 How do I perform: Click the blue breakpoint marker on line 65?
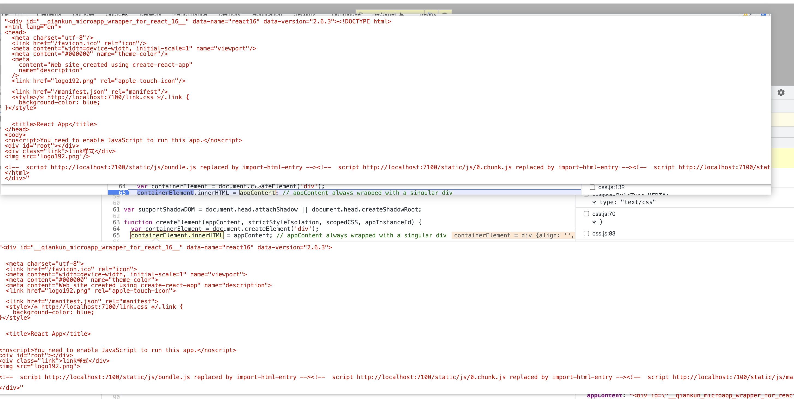(x=118, y=192)
